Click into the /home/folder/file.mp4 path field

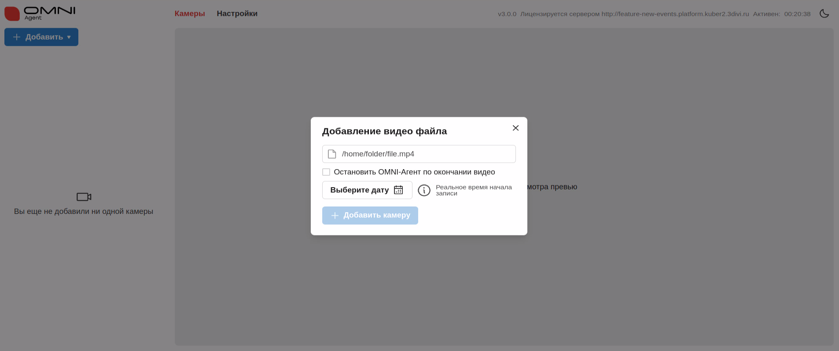tap(425, 154)
